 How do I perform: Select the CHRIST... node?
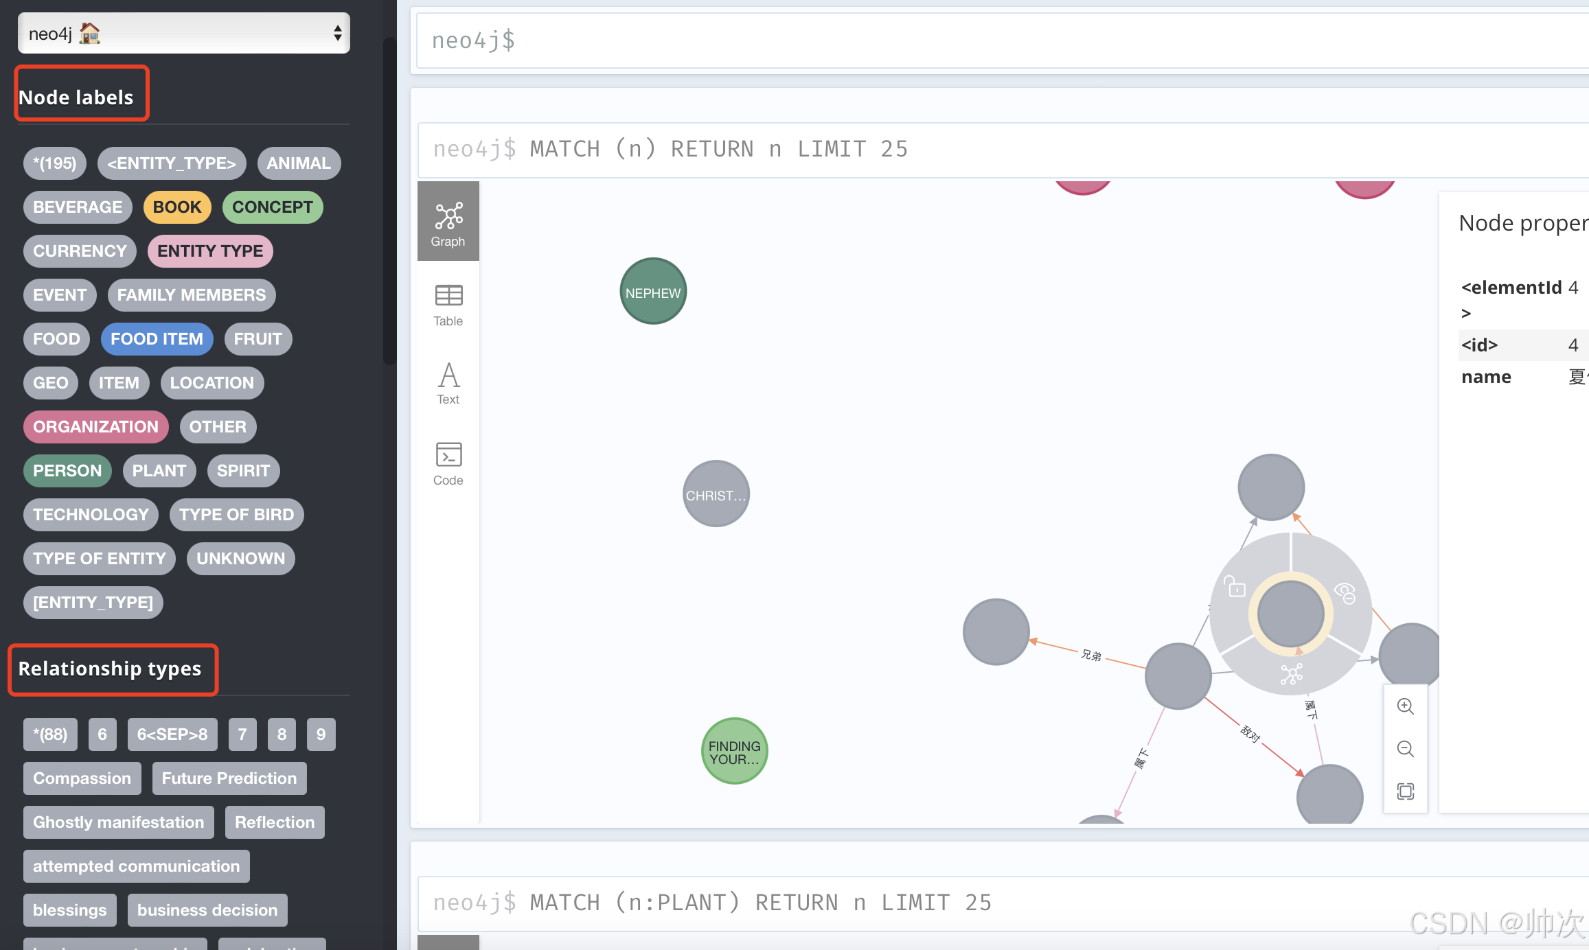tap(716, 494)
